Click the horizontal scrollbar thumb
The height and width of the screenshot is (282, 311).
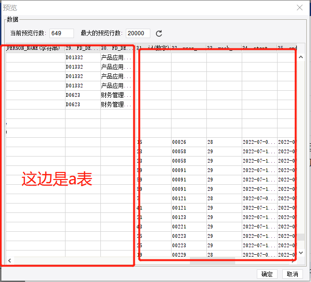tap(212, 261)
